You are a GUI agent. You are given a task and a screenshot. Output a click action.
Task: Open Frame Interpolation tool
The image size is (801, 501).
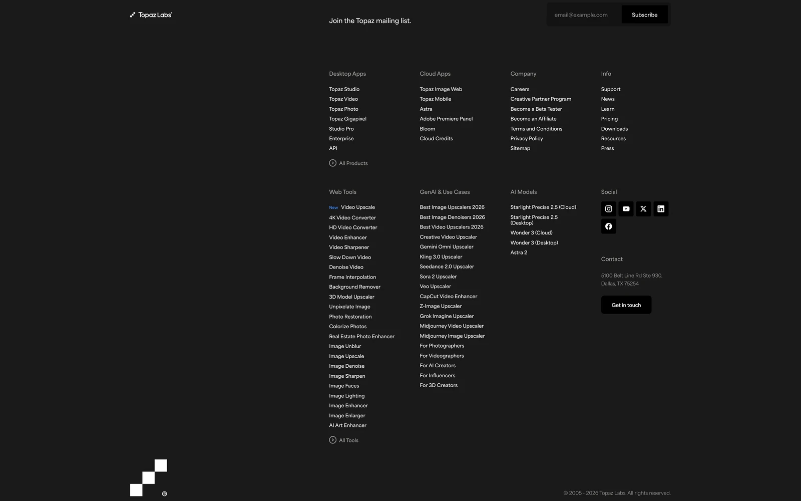coord(352,277)
